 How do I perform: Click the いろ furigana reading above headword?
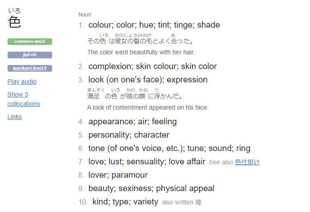pyautogui.click(x=14, y=11)
